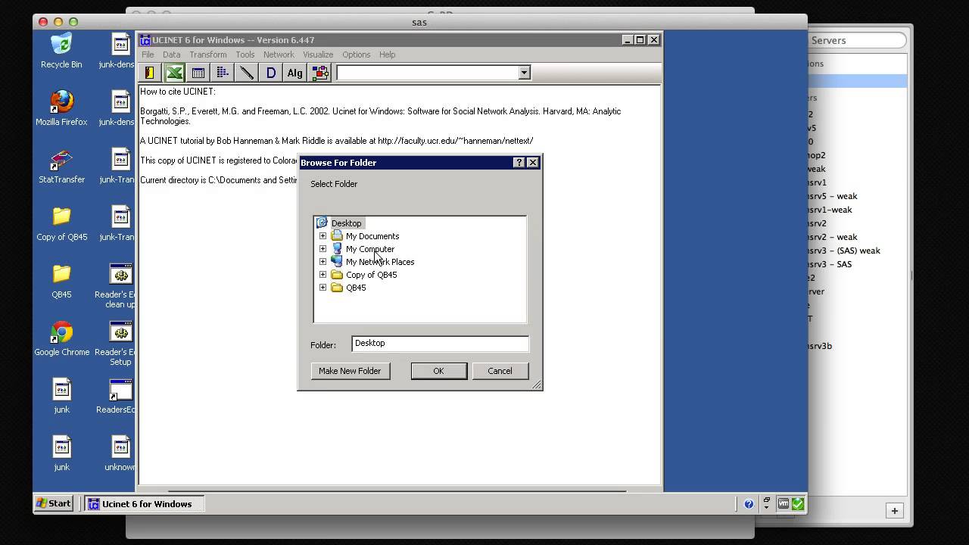Open the tray notification expander arrows
Screen dimensions: 969x545
(766, 503)
